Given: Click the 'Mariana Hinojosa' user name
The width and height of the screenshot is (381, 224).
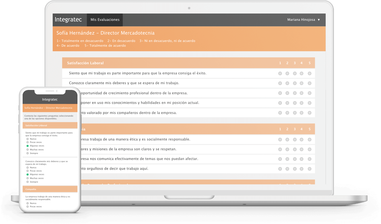Looking at the screenshot, I should coord(301,20).
